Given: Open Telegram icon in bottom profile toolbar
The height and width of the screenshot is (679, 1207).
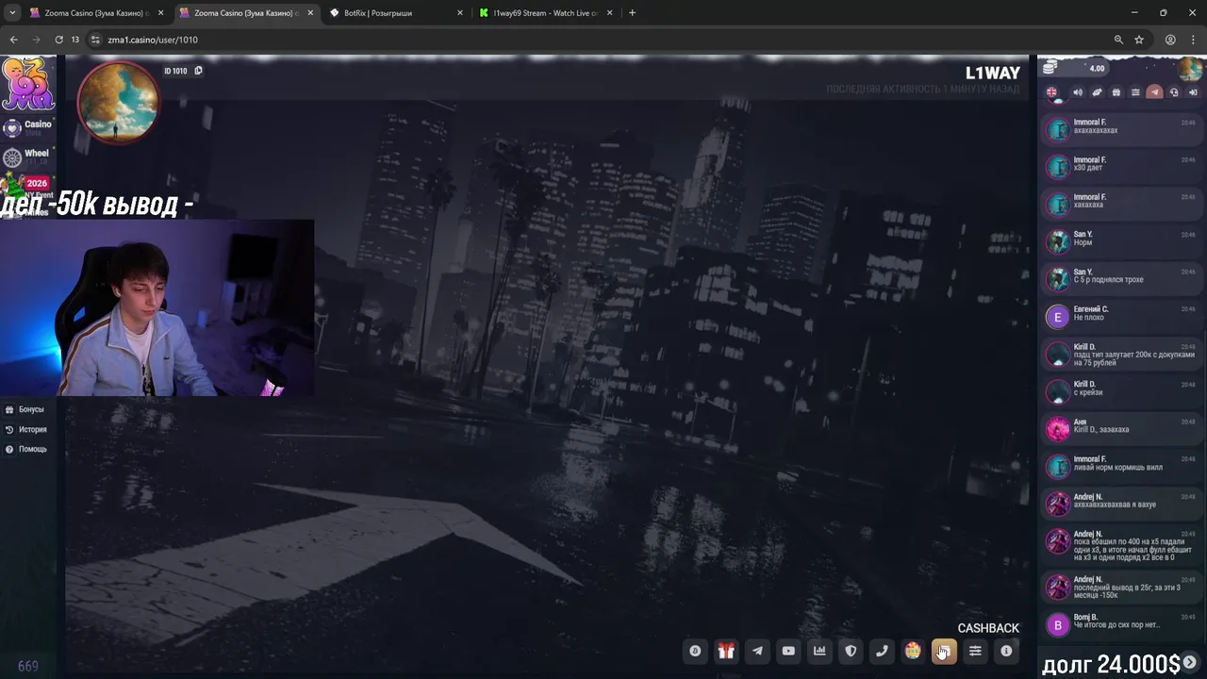Looking at the screenshot, I should tap(757, 651).
